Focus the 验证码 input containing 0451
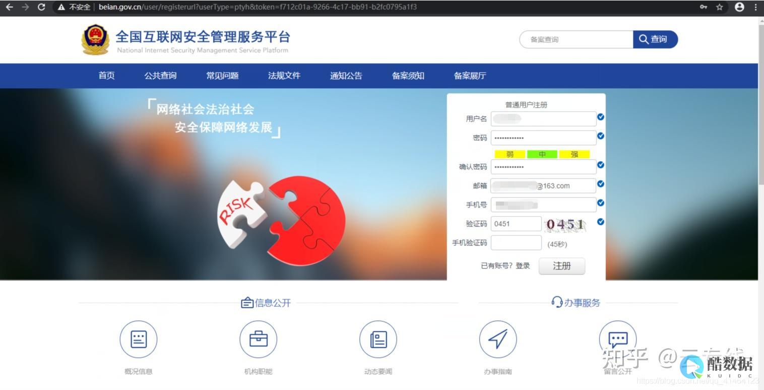 pos(516,224)
